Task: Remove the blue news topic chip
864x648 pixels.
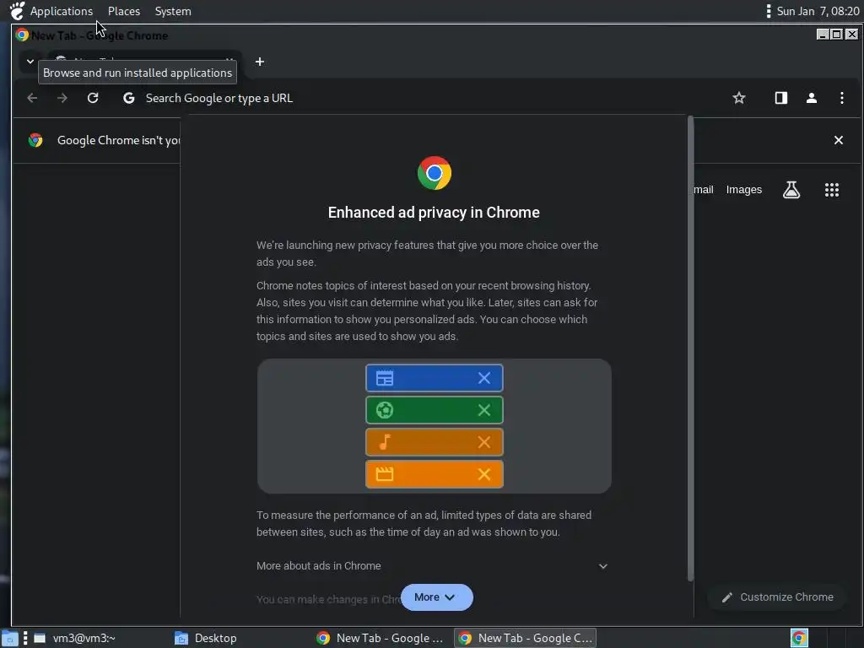Action: click(x=483, y=378)
